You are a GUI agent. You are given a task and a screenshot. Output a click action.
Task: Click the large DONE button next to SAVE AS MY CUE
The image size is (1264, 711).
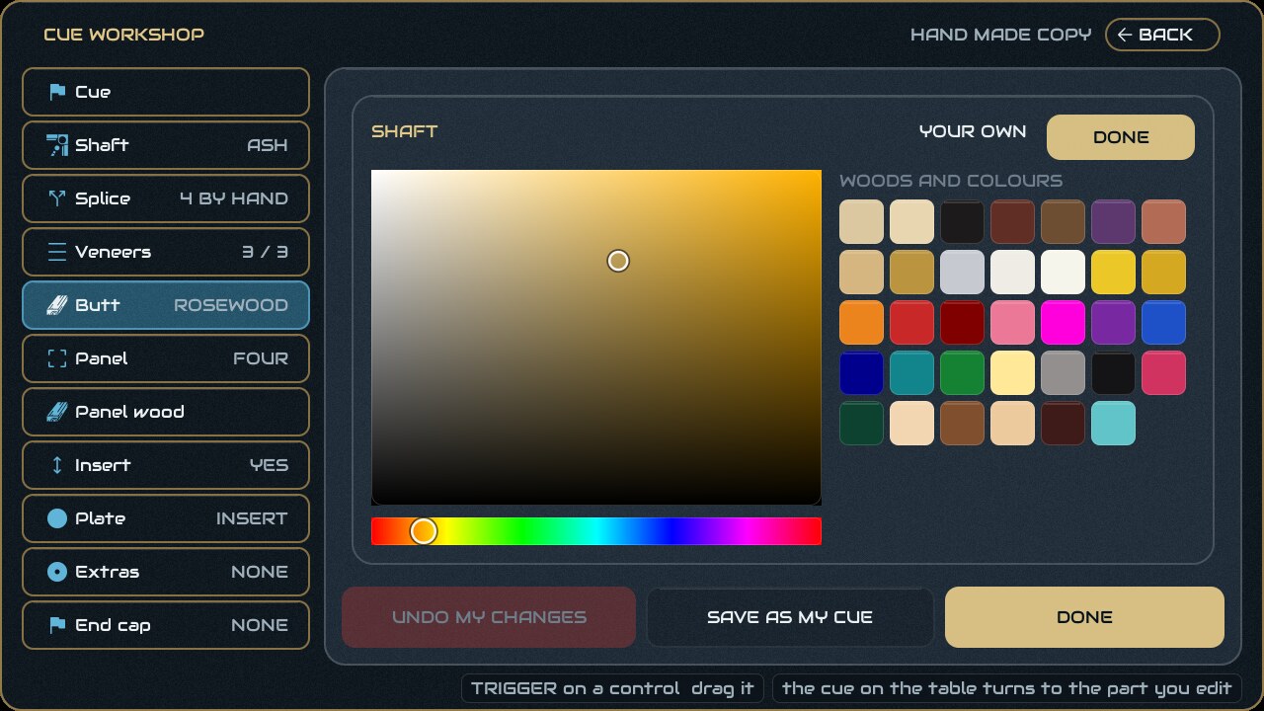(1084, 617)
